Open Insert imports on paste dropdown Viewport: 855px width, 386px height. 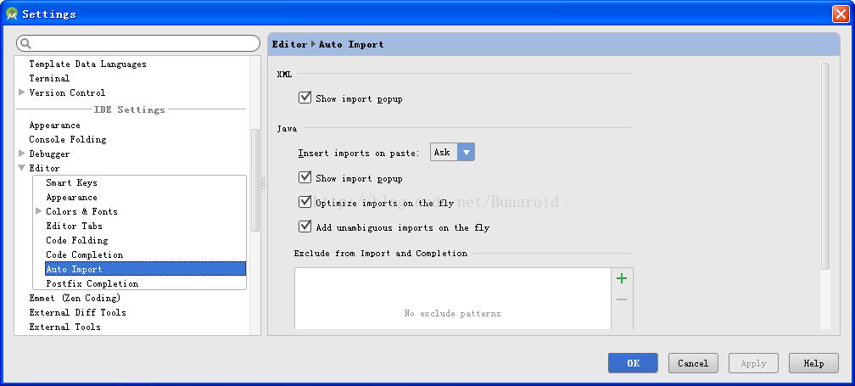tap(466, 153)
